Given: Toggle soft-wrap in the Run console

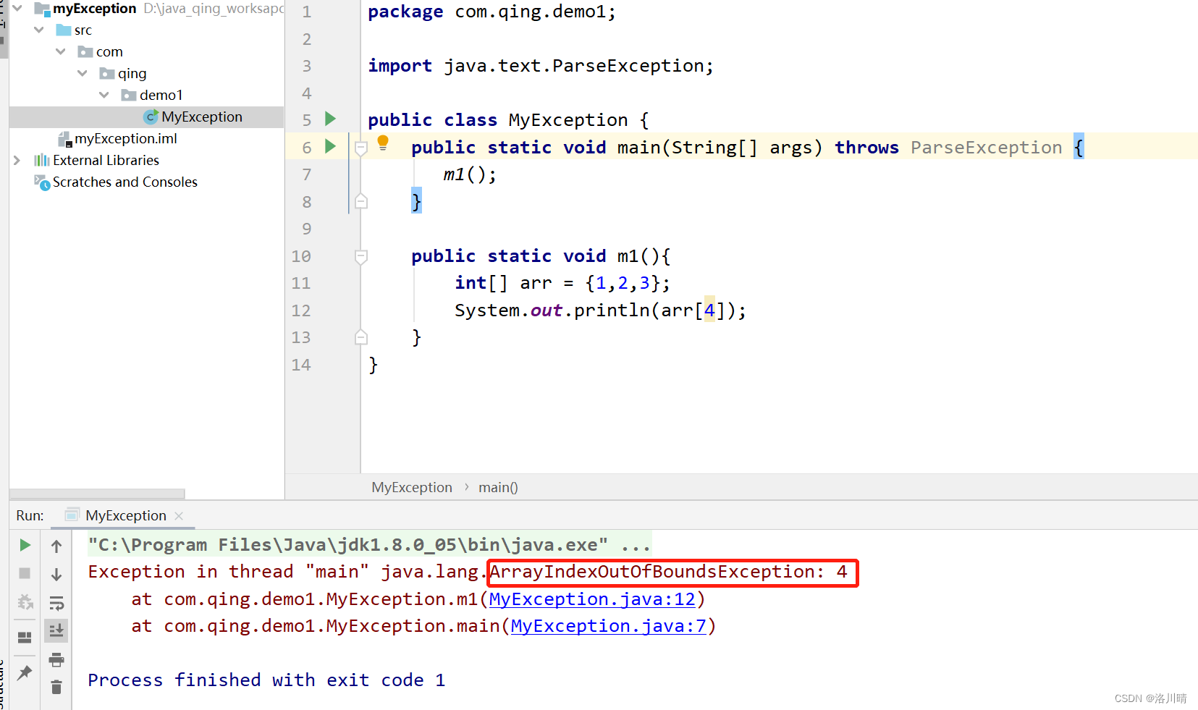Looking at the screenshot, I should pyautogui.click(x=56, y=602).
